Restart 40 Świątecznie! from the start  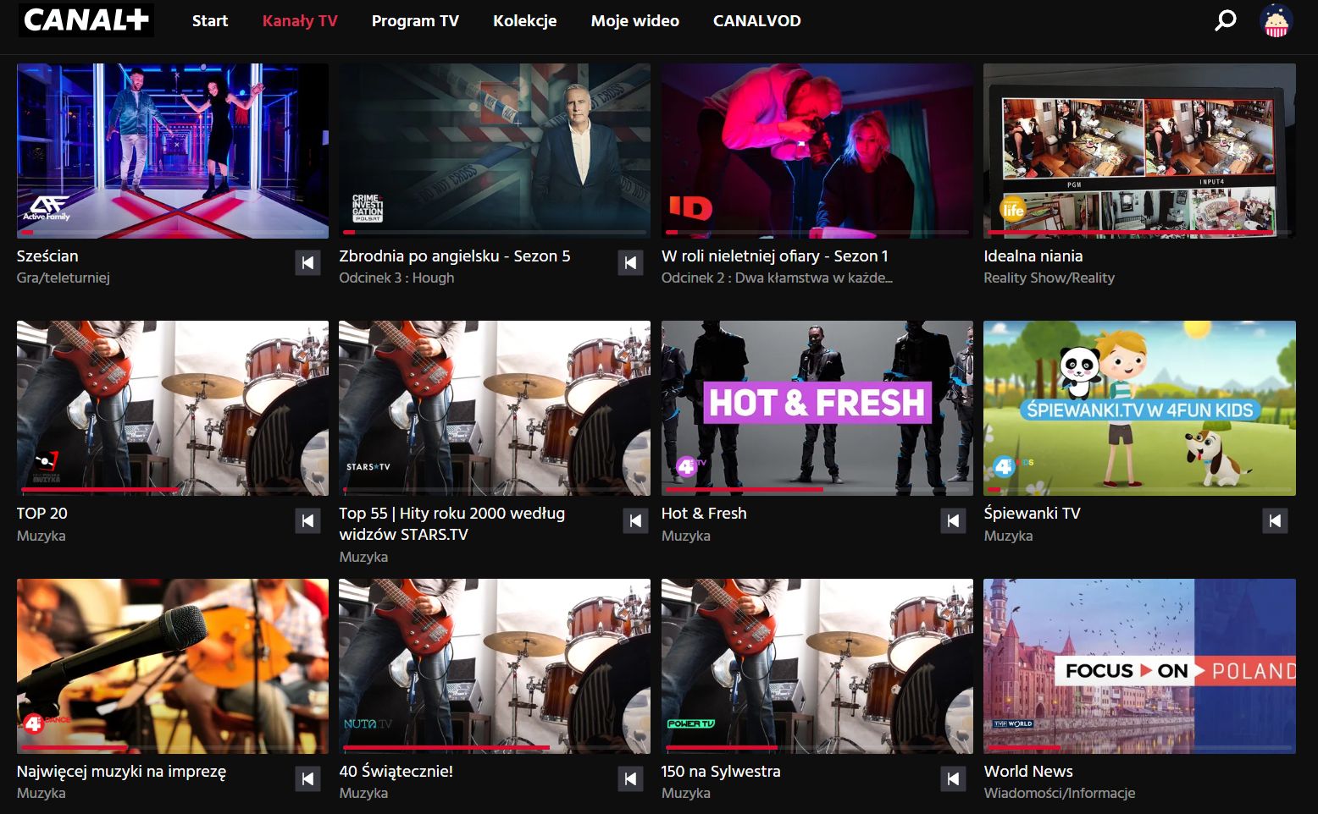pos(630,778)
